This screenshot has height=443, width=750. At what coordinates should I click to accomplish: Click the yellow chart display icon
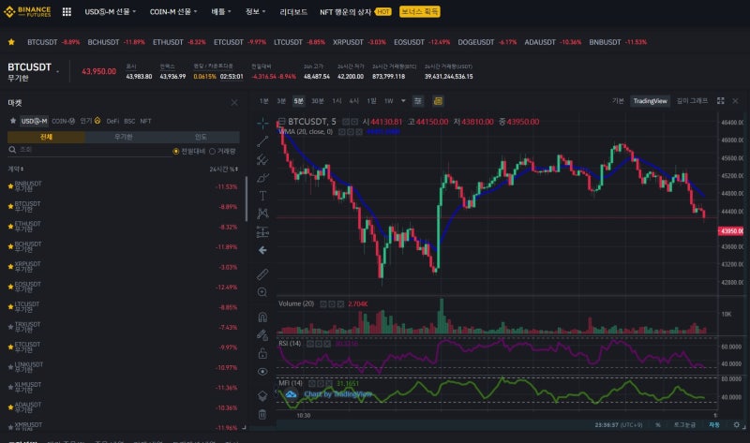click(438, 101)
